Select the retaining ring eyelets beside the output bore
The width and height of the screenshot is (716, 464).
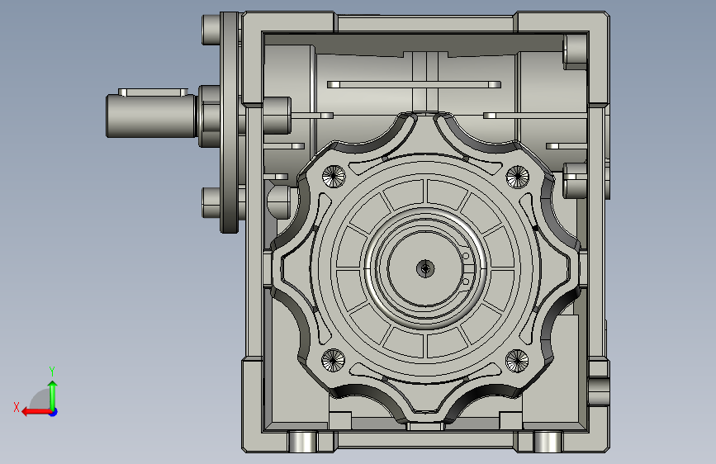tap(466, 268)
